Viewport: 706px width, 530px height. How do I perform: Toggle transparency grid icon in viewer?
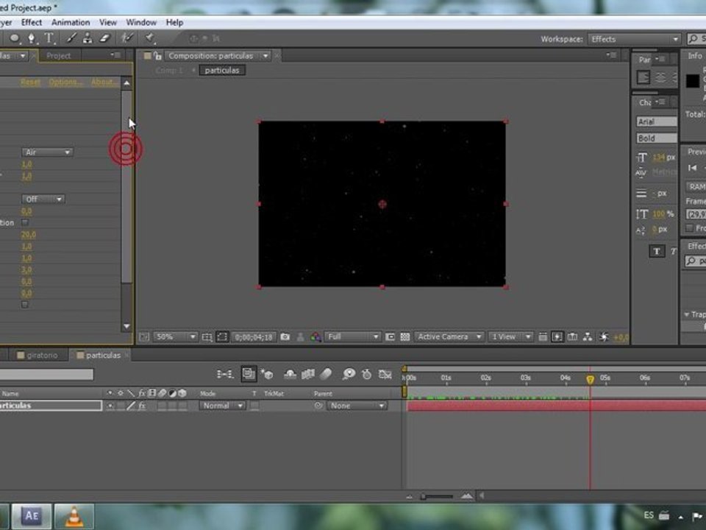pyautogui.click(x=404, y=336)
